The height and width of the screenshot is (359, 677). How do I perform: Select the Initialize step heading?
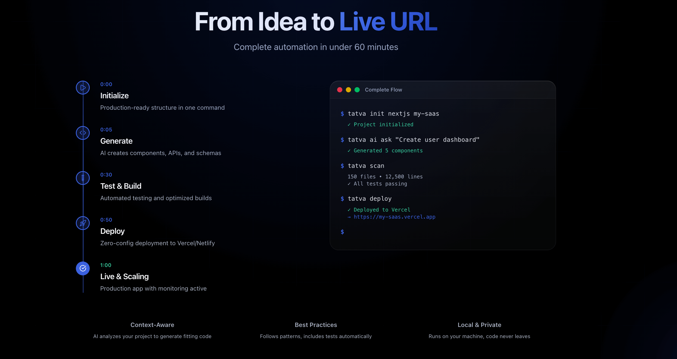[x=114, y=96]
